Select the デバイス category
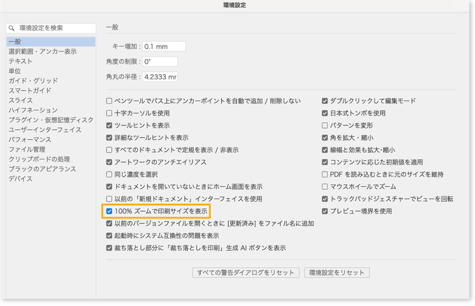This screenshot has width=475, height=306. 20,179
